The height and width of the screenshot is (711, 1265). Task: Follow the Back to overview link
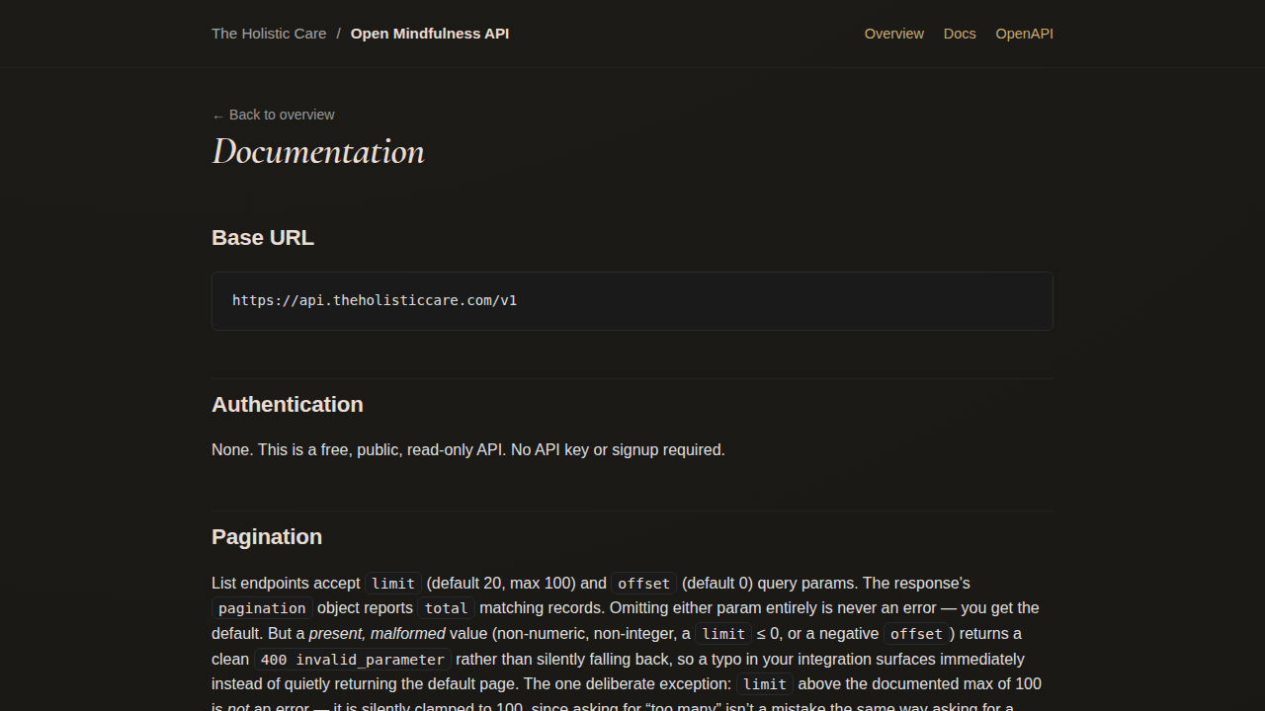click(x=273, y=115)
